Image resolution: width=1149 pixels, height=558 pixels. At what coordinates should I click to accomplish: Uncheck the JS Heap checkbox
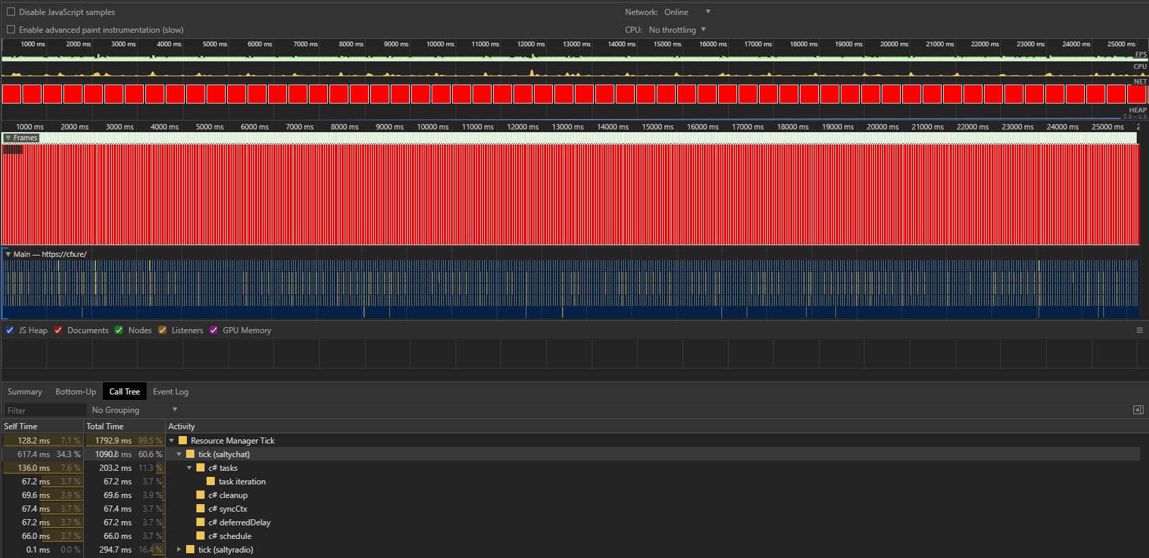click(x=10, y=330)
